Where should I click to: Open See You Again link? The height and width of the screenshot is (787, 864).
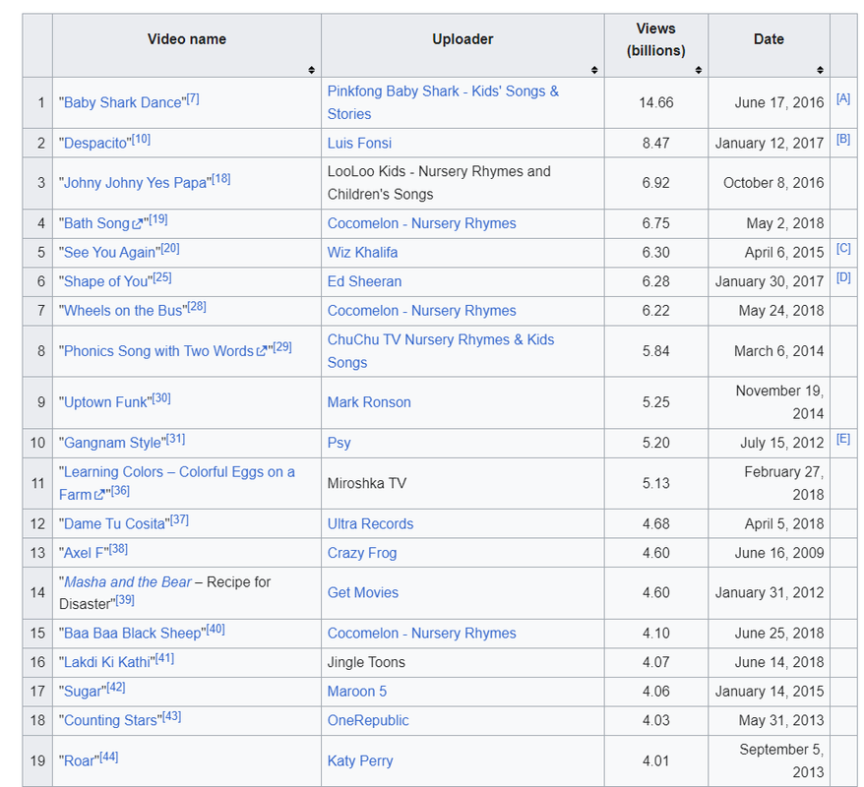[x=109, y=253]
